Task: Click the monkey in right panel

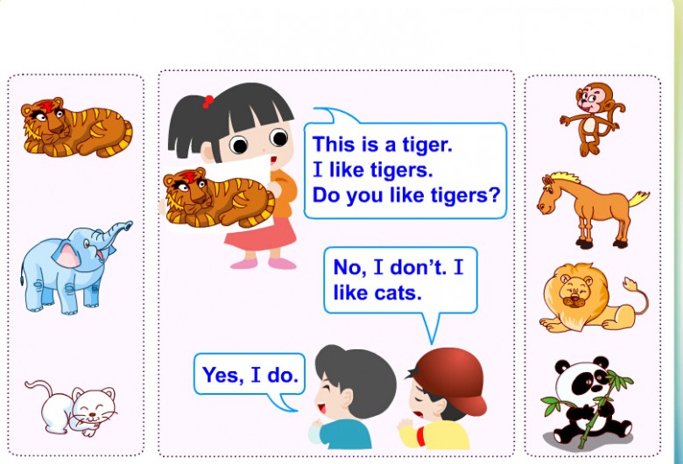Action: (593, 119)
